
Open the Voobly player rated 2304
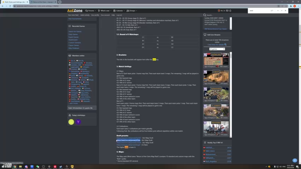tap(210, 151)
